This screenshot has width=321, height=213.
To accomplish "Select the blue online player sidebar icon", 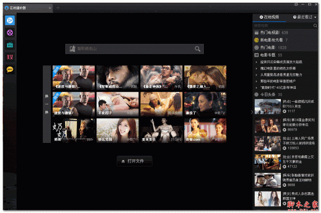I will point(10,20).
